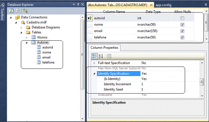Collapse the Cadastro.mdf node
This screenshot has width=209, height=122.
coord(16,23)
